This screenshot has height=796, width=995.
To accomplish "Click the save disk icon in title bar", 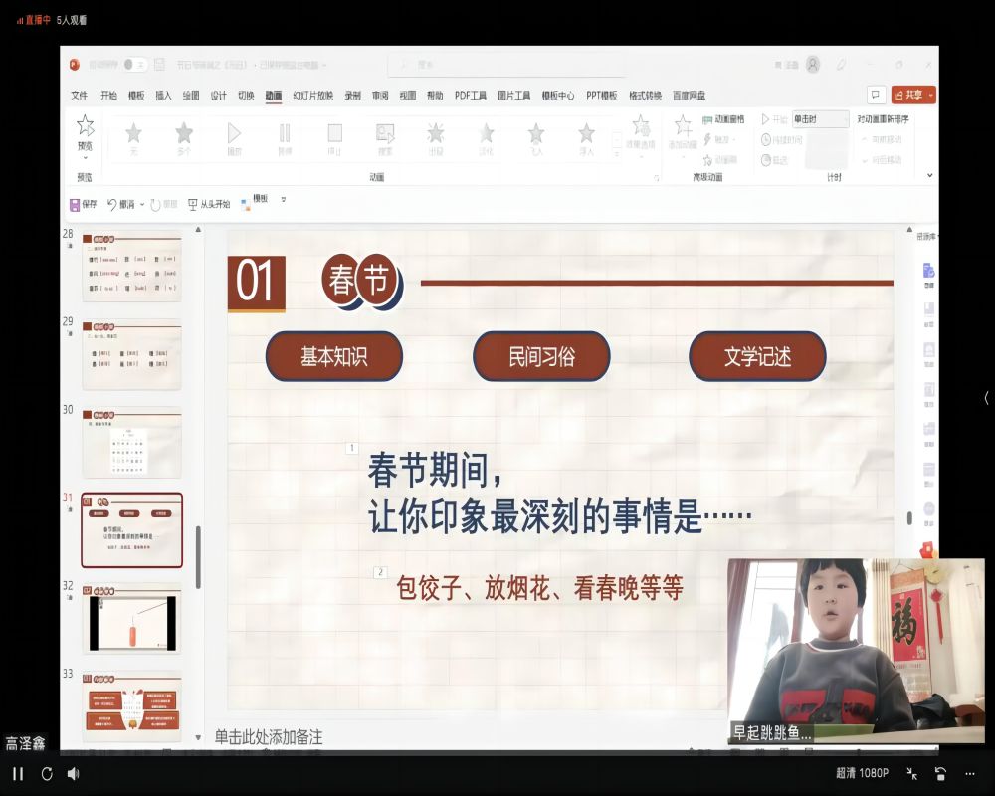I will pyautogui.click(x=160, y=64).
